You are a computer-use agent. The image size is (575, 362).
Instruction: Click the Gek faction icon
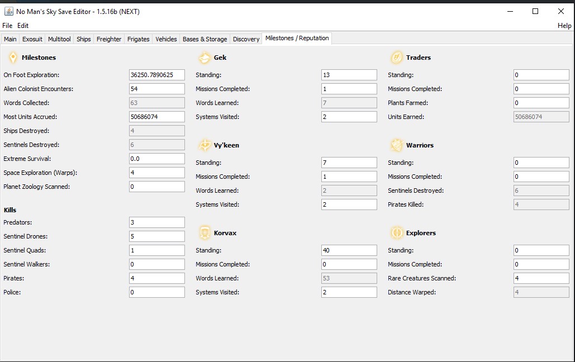[205, 58]
